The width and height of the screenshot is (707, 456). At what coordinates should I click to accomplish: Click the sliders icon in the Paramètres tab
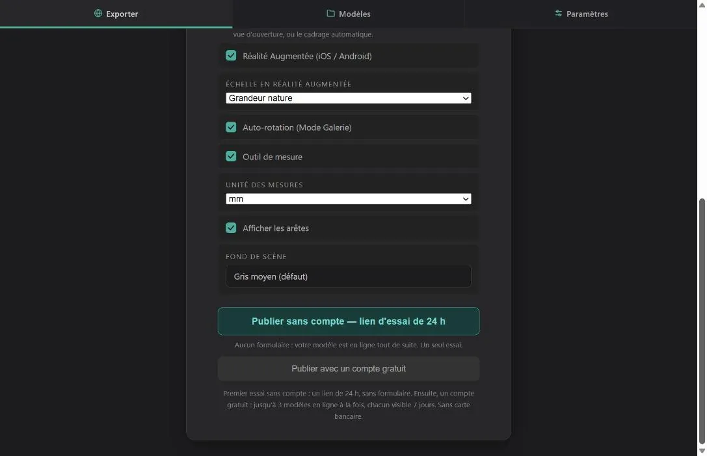pos(558,14)
